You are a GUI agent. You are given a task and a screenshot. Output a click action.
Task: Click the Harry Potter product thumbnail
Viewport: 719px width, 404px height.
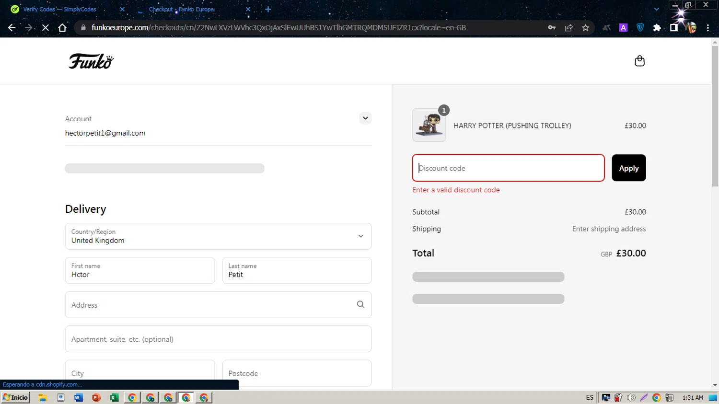click(x=429, y=125)
